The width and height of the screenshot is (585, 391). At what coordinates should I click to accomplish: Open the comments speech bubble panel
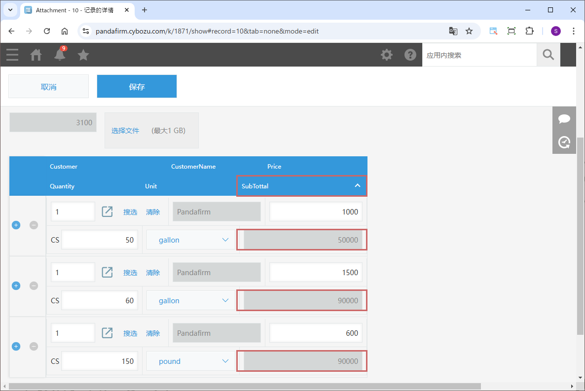564,119
